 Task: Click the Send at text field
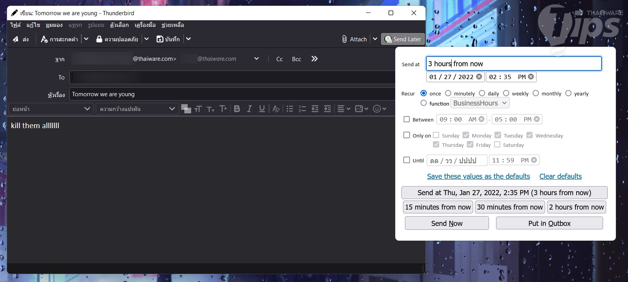tap(514, 63)
